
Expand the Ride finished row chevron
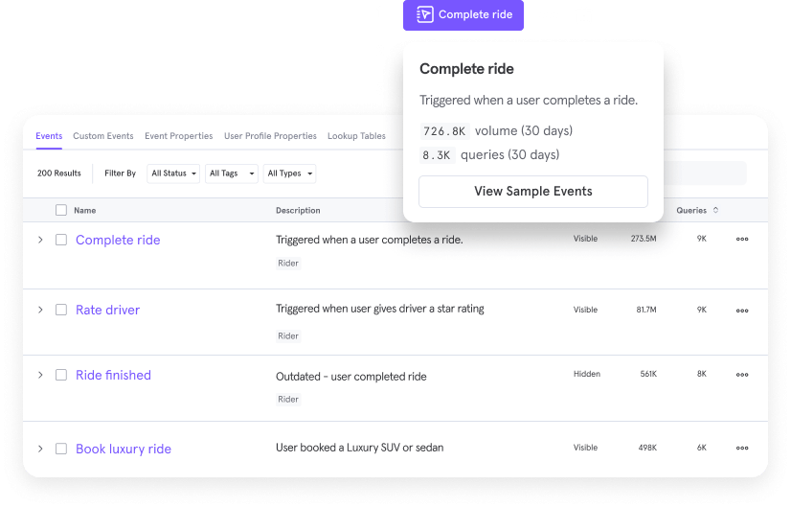click(40, 375)
